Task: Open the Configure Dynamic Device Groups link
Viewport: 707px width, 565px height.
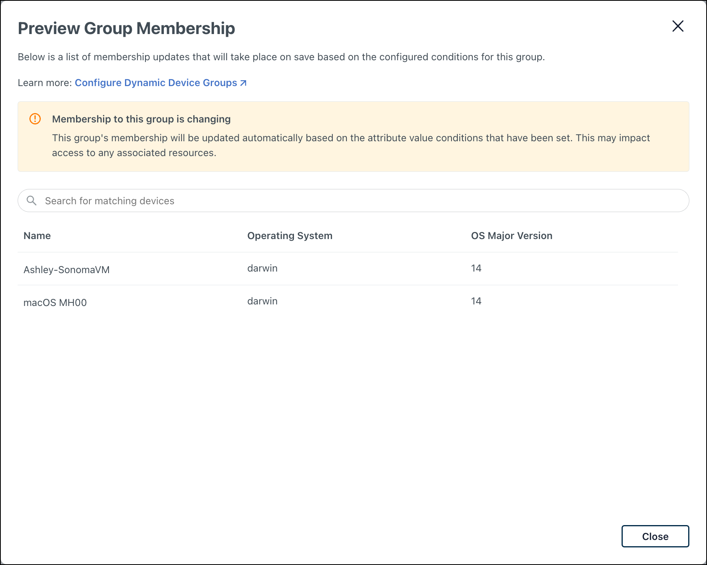Action: click(155, 83)
